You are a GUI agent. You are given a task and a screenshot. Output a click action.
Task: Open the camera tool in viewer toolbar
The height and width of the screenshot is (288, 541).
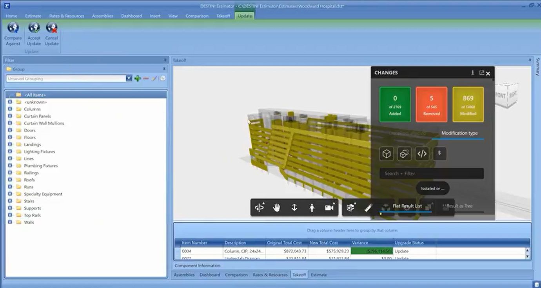pyautogui.click(x=330, y=208)
